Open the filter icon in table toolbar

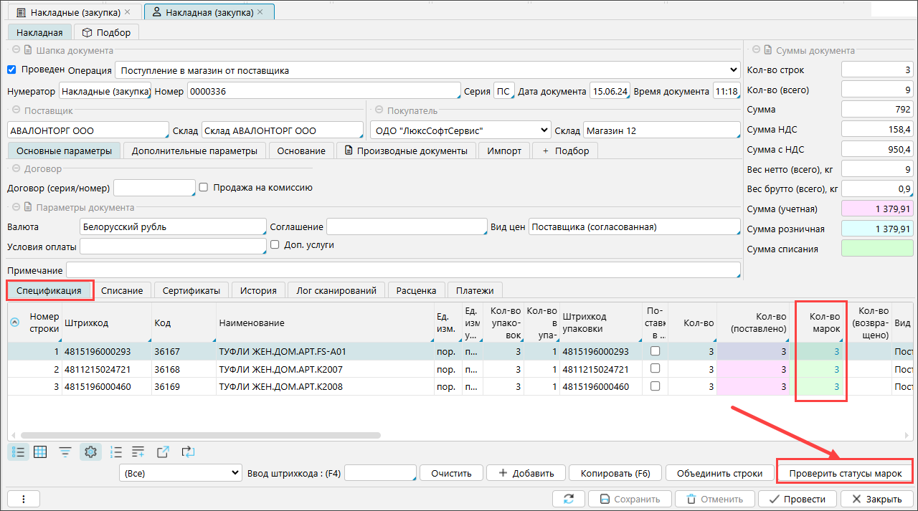pos(65,452)
